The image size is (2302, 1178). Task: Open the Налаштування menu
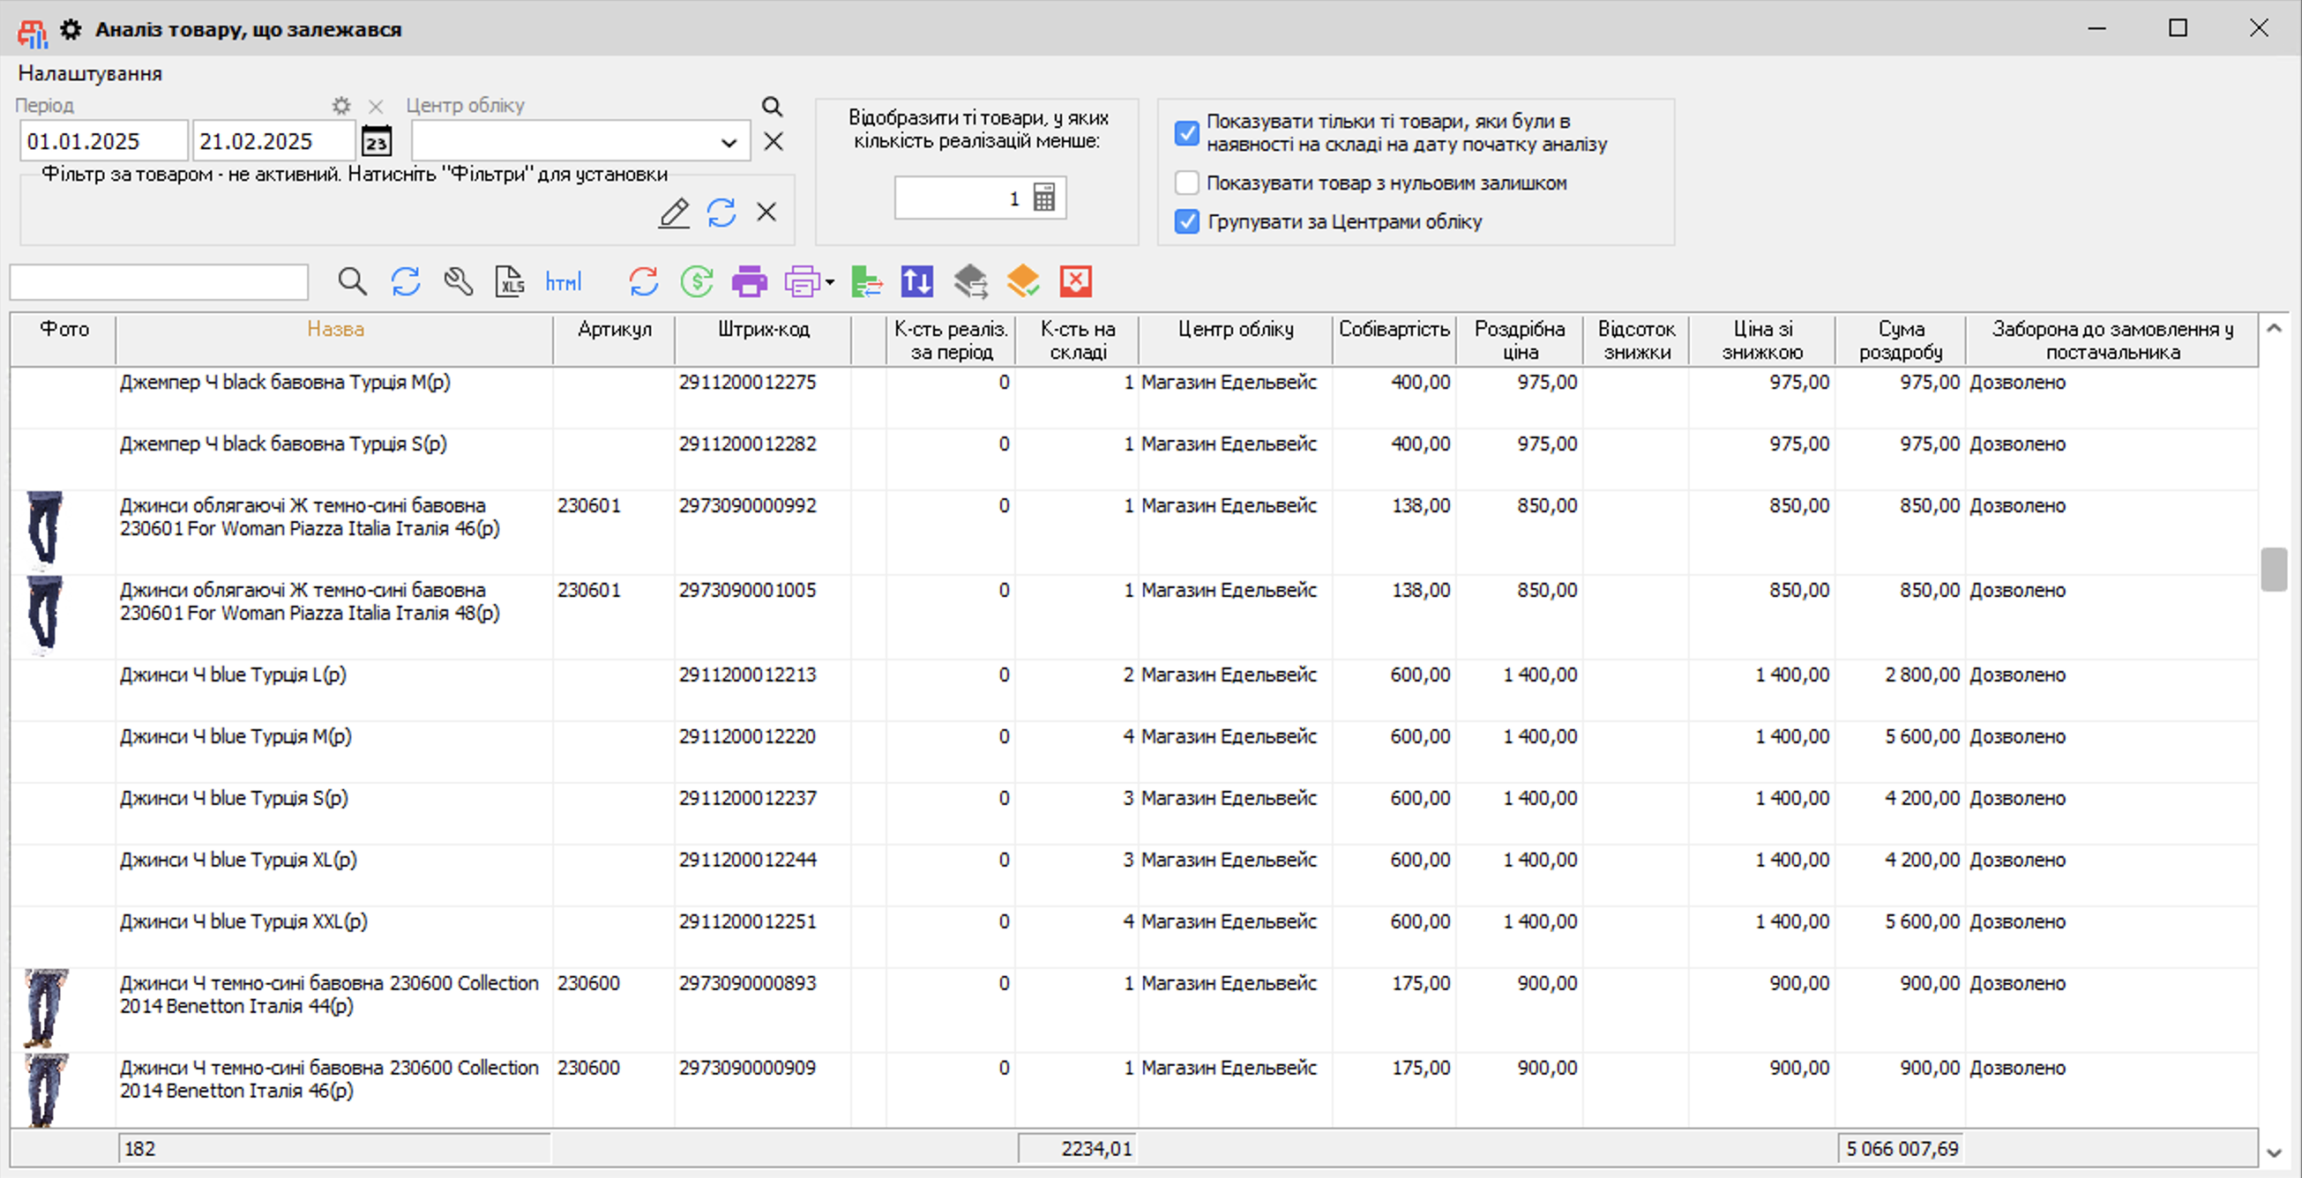[89, 73]
